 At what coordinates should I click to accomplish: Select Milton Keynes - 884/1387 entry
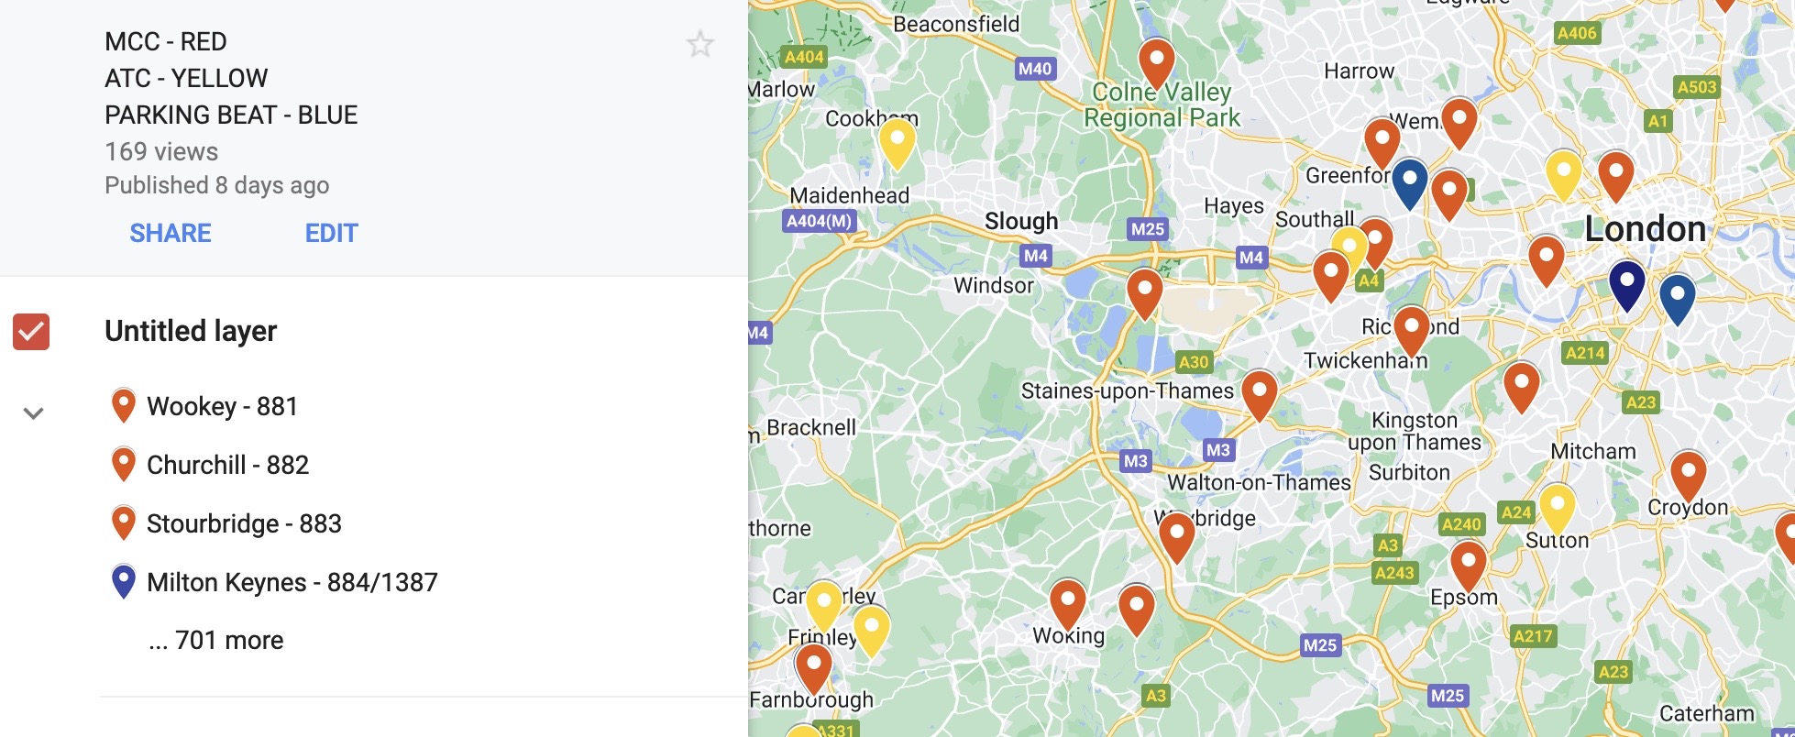coord(292,582)
